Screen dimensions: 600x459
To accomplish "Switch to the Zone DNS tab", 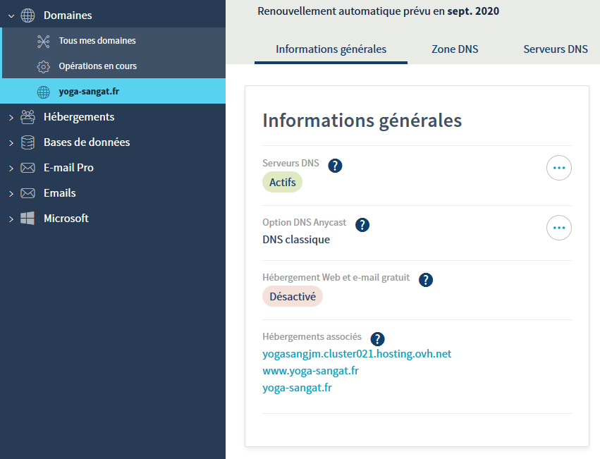I will tap(455, 49).
